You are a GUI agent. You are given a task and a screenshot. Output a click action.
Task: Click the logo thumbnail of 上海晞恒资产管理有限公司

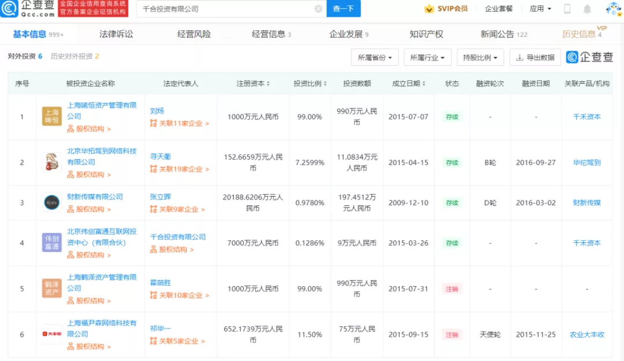[x=52, y=116]
